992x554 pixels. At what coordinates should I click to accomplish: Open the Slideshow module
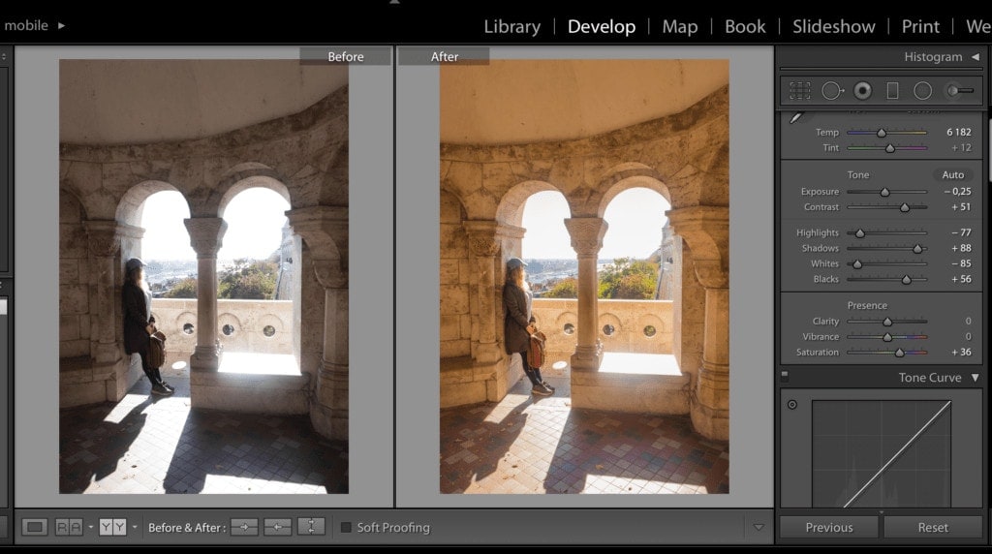[833, 26]
